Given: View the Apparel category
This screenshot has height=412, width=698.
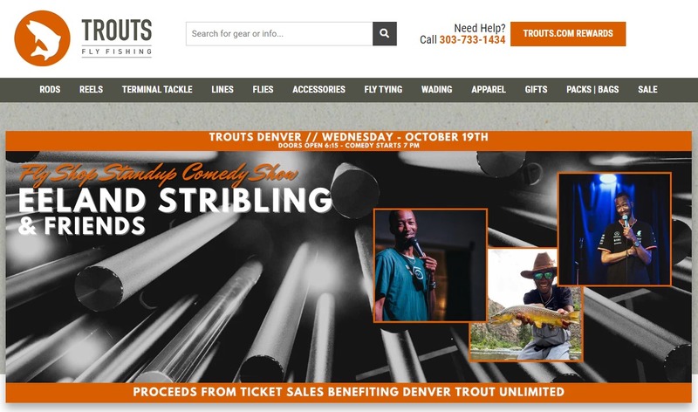Looking at the screenshot, I should pyautogui.click(x=489, y=90).
